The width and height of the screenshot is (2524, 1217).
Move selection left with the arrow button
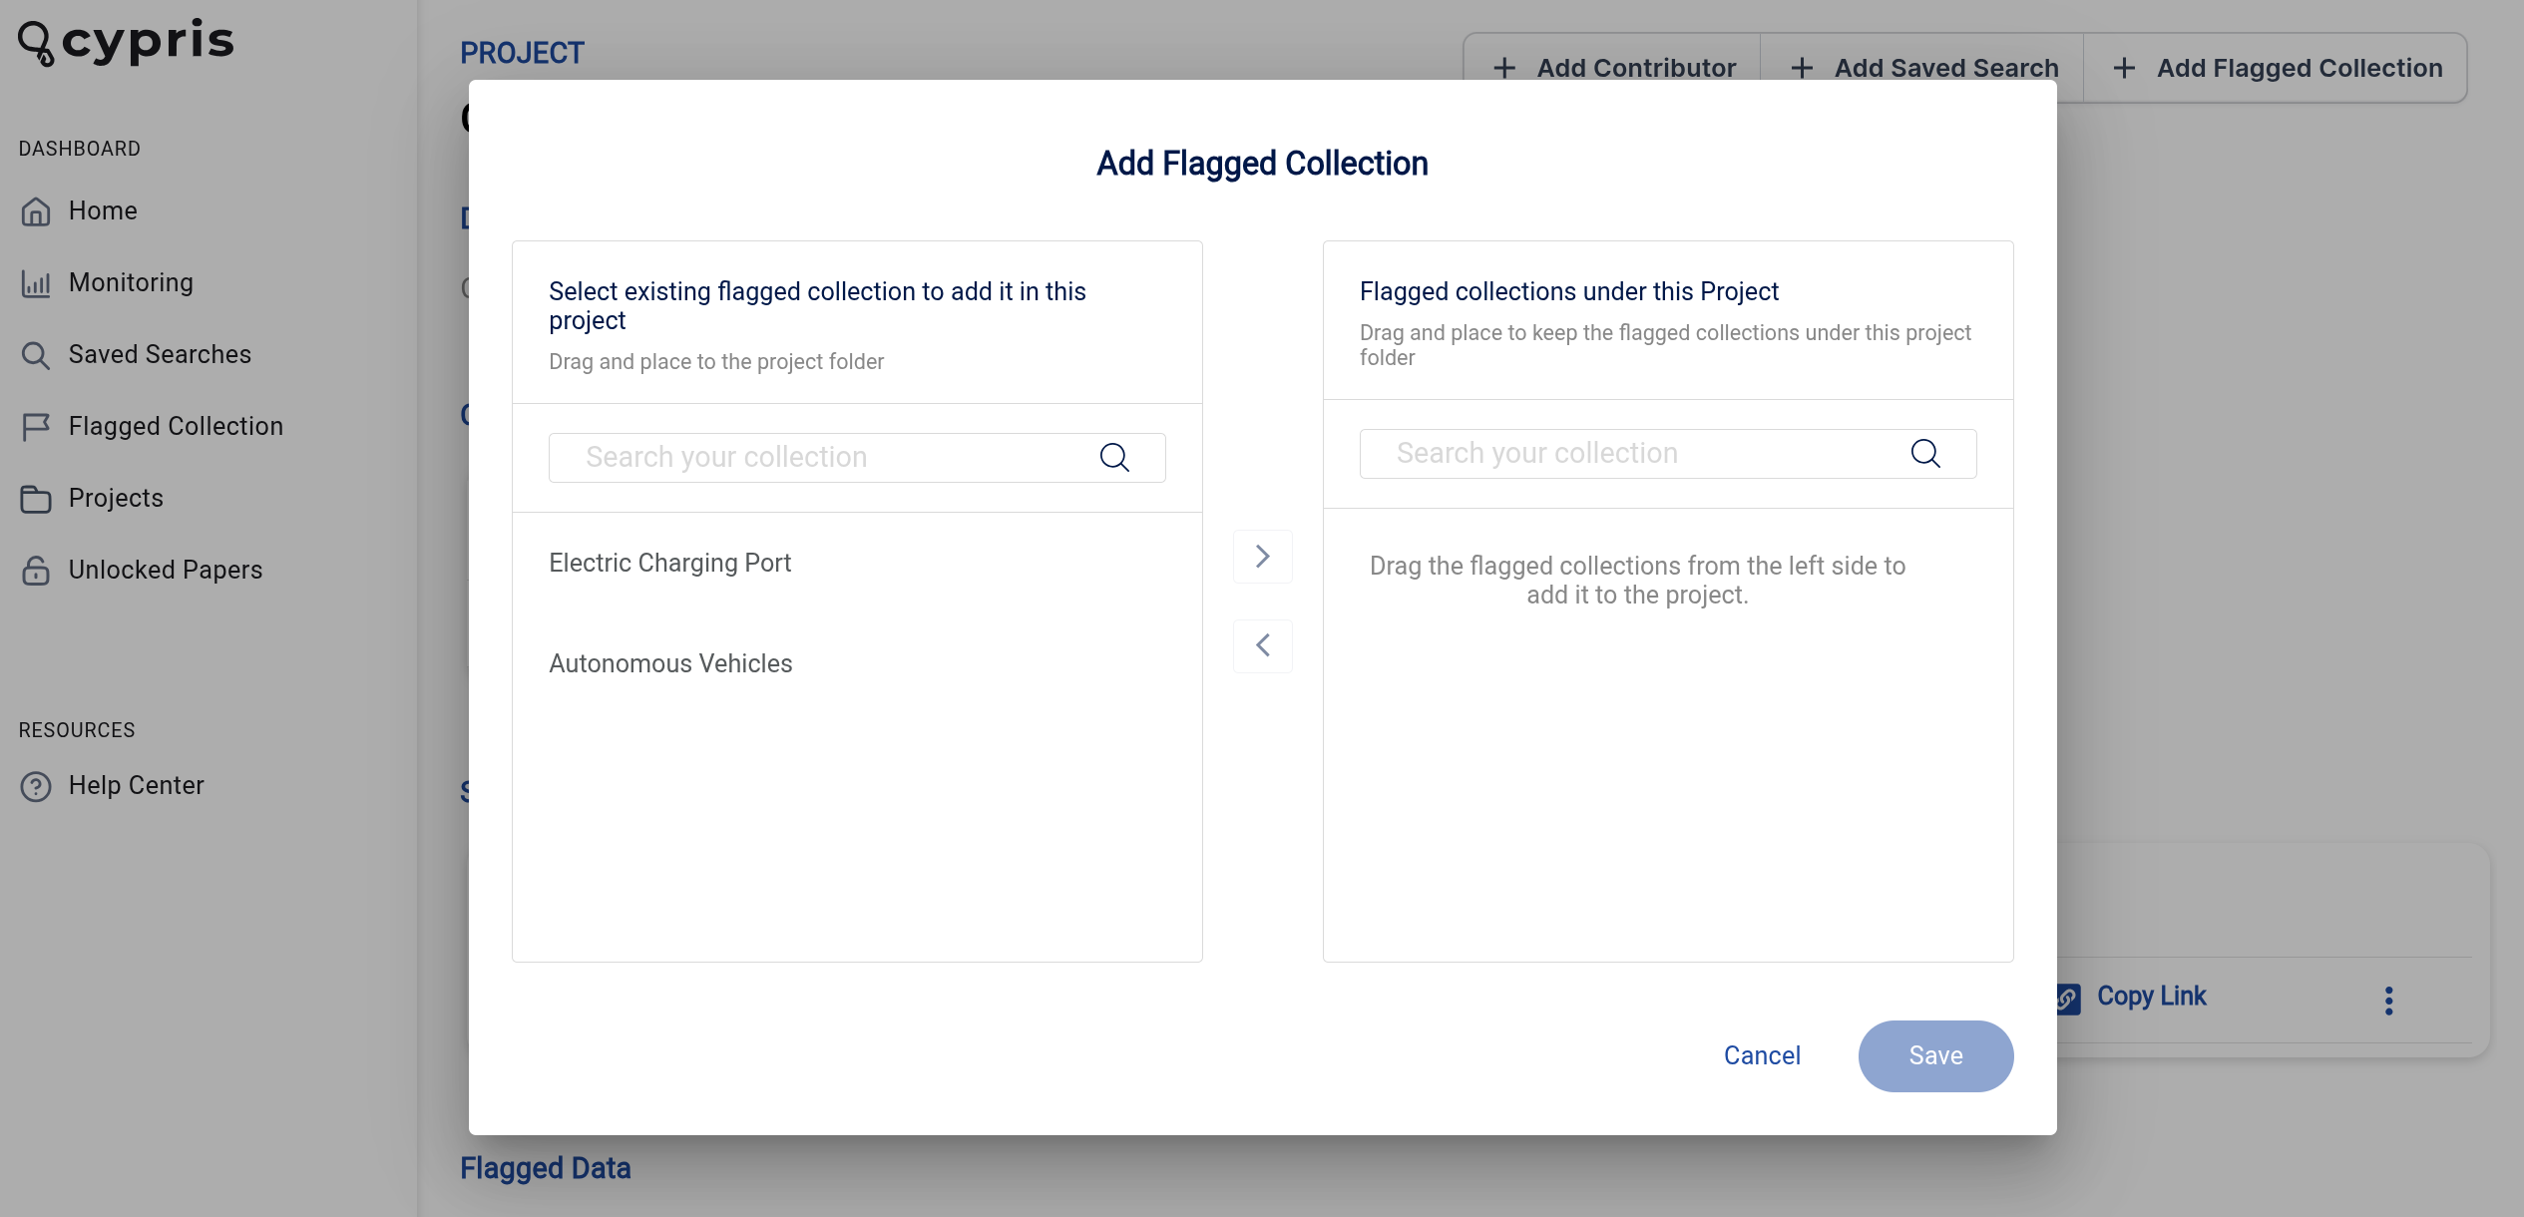[x=1262, y=645]
